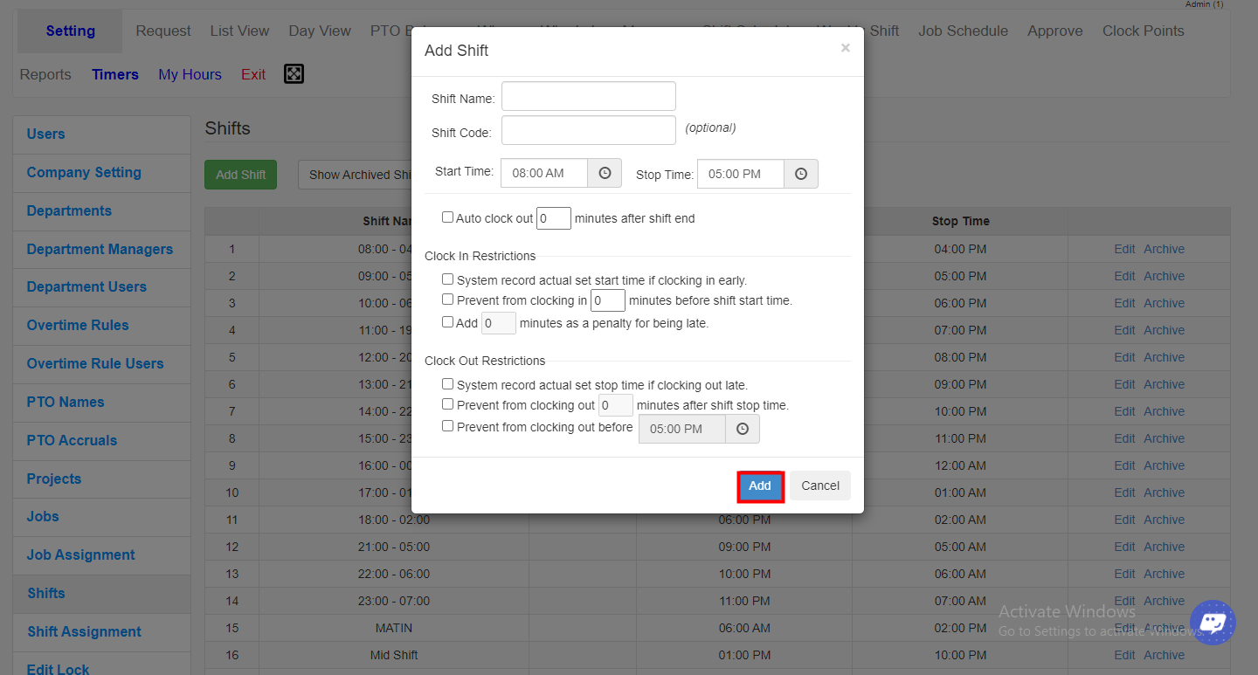Cancel the Add Shift dialog
This screenshot has height=675, width=1258.
coord(820,486)
